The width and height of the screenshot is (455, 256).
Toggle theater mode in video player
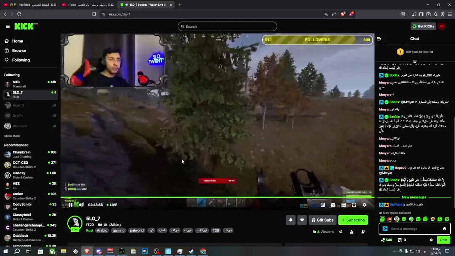pos(343,205)
